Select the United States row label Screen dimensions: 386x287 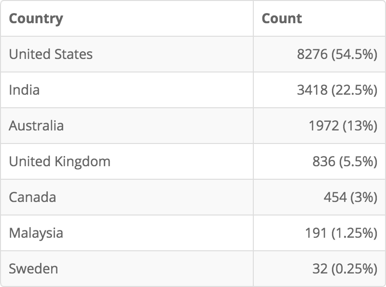click(x=51, y=54)
